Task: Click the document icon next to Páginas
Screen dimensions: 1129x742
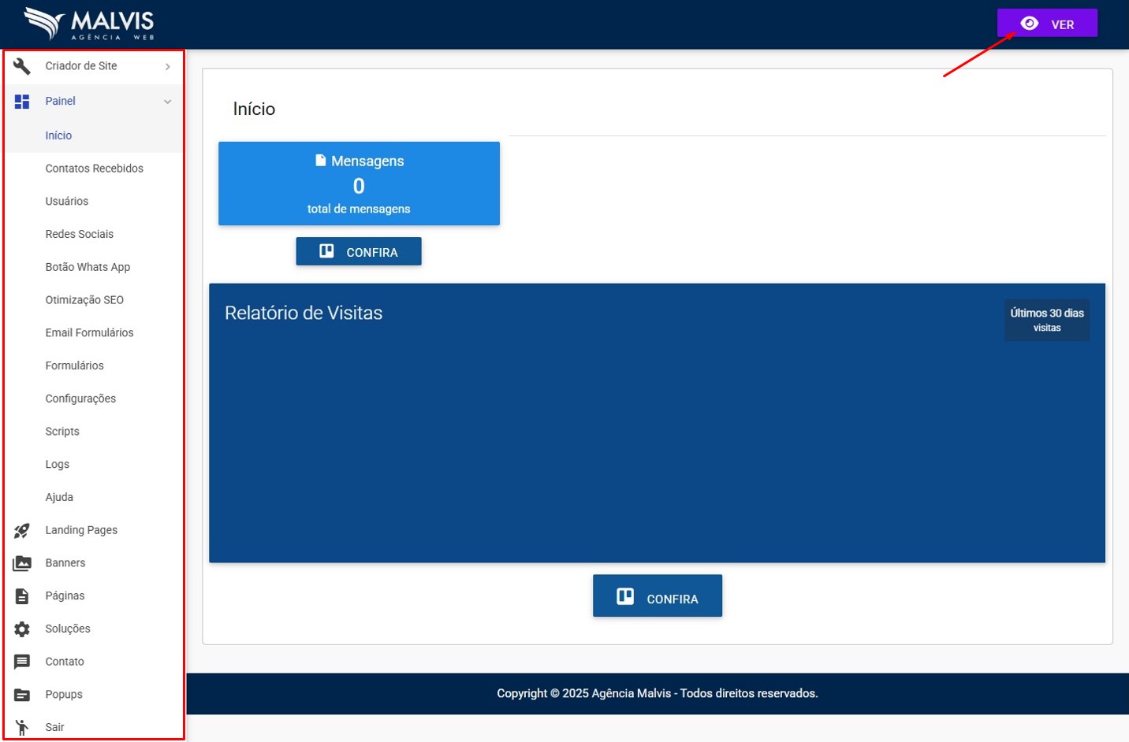Action: [22, 596]
